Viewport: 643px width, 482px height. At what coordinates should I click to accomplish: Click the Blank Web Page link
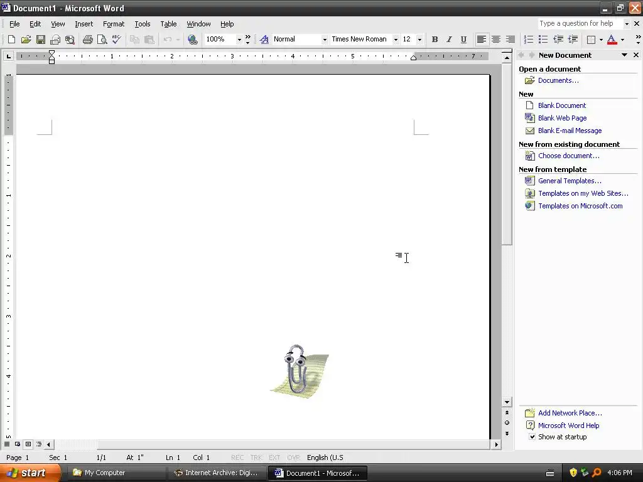pos(562,118)
